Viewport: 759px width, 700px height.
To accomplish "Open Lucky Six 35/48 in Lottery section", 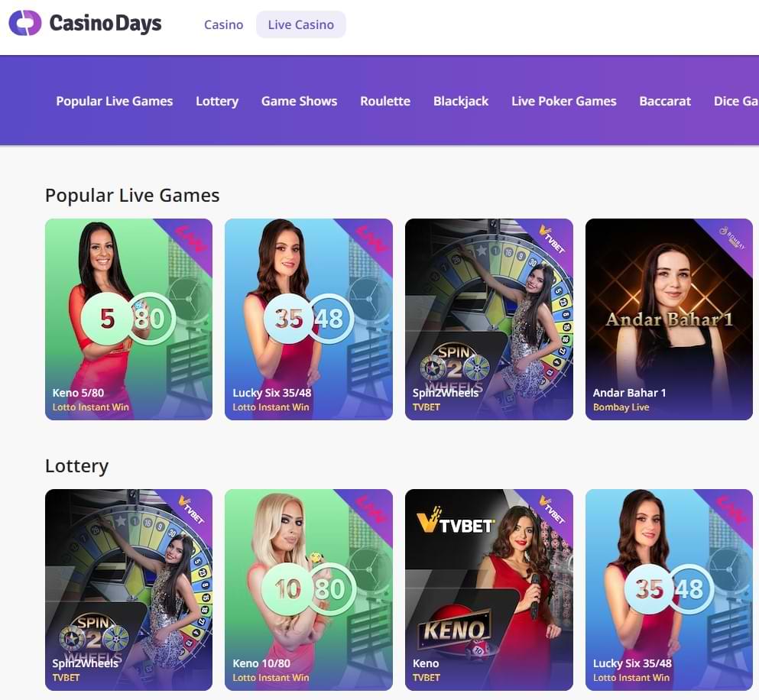I will click(669, 590).
